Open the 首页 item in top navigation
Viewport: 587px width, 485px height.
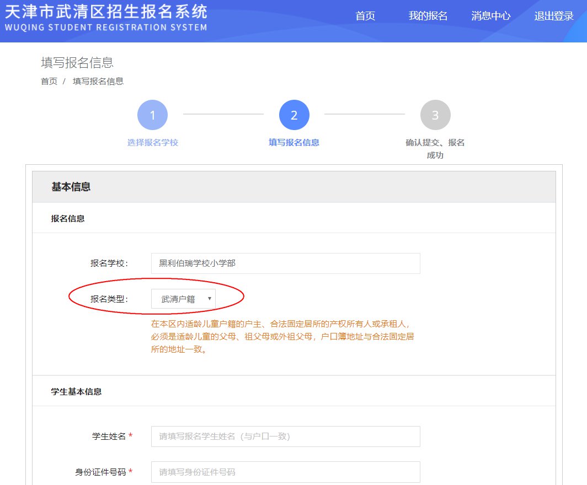(365, 16)
